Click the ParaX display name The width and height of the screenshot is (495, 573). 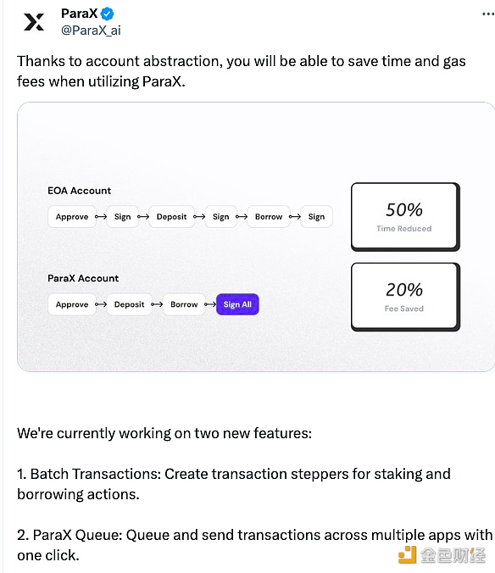click(x=80, y=14)
